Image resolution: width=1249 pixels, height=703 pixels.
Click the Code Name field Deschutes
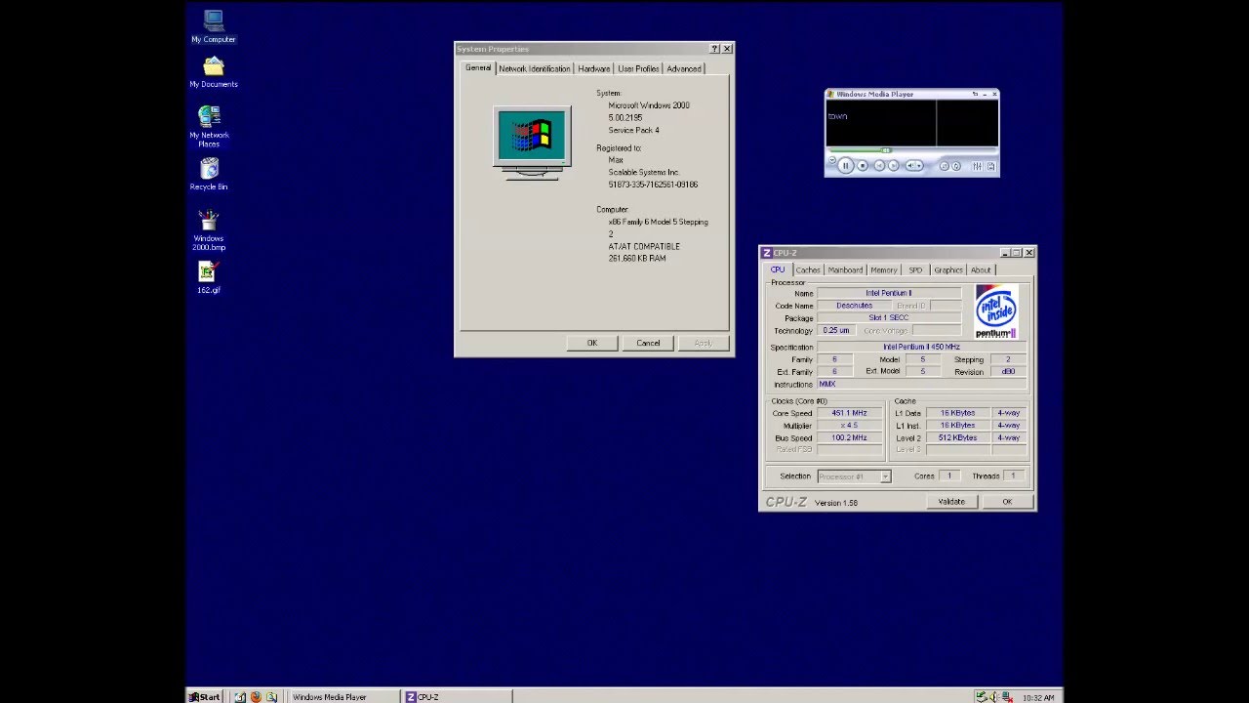point(854,306)
